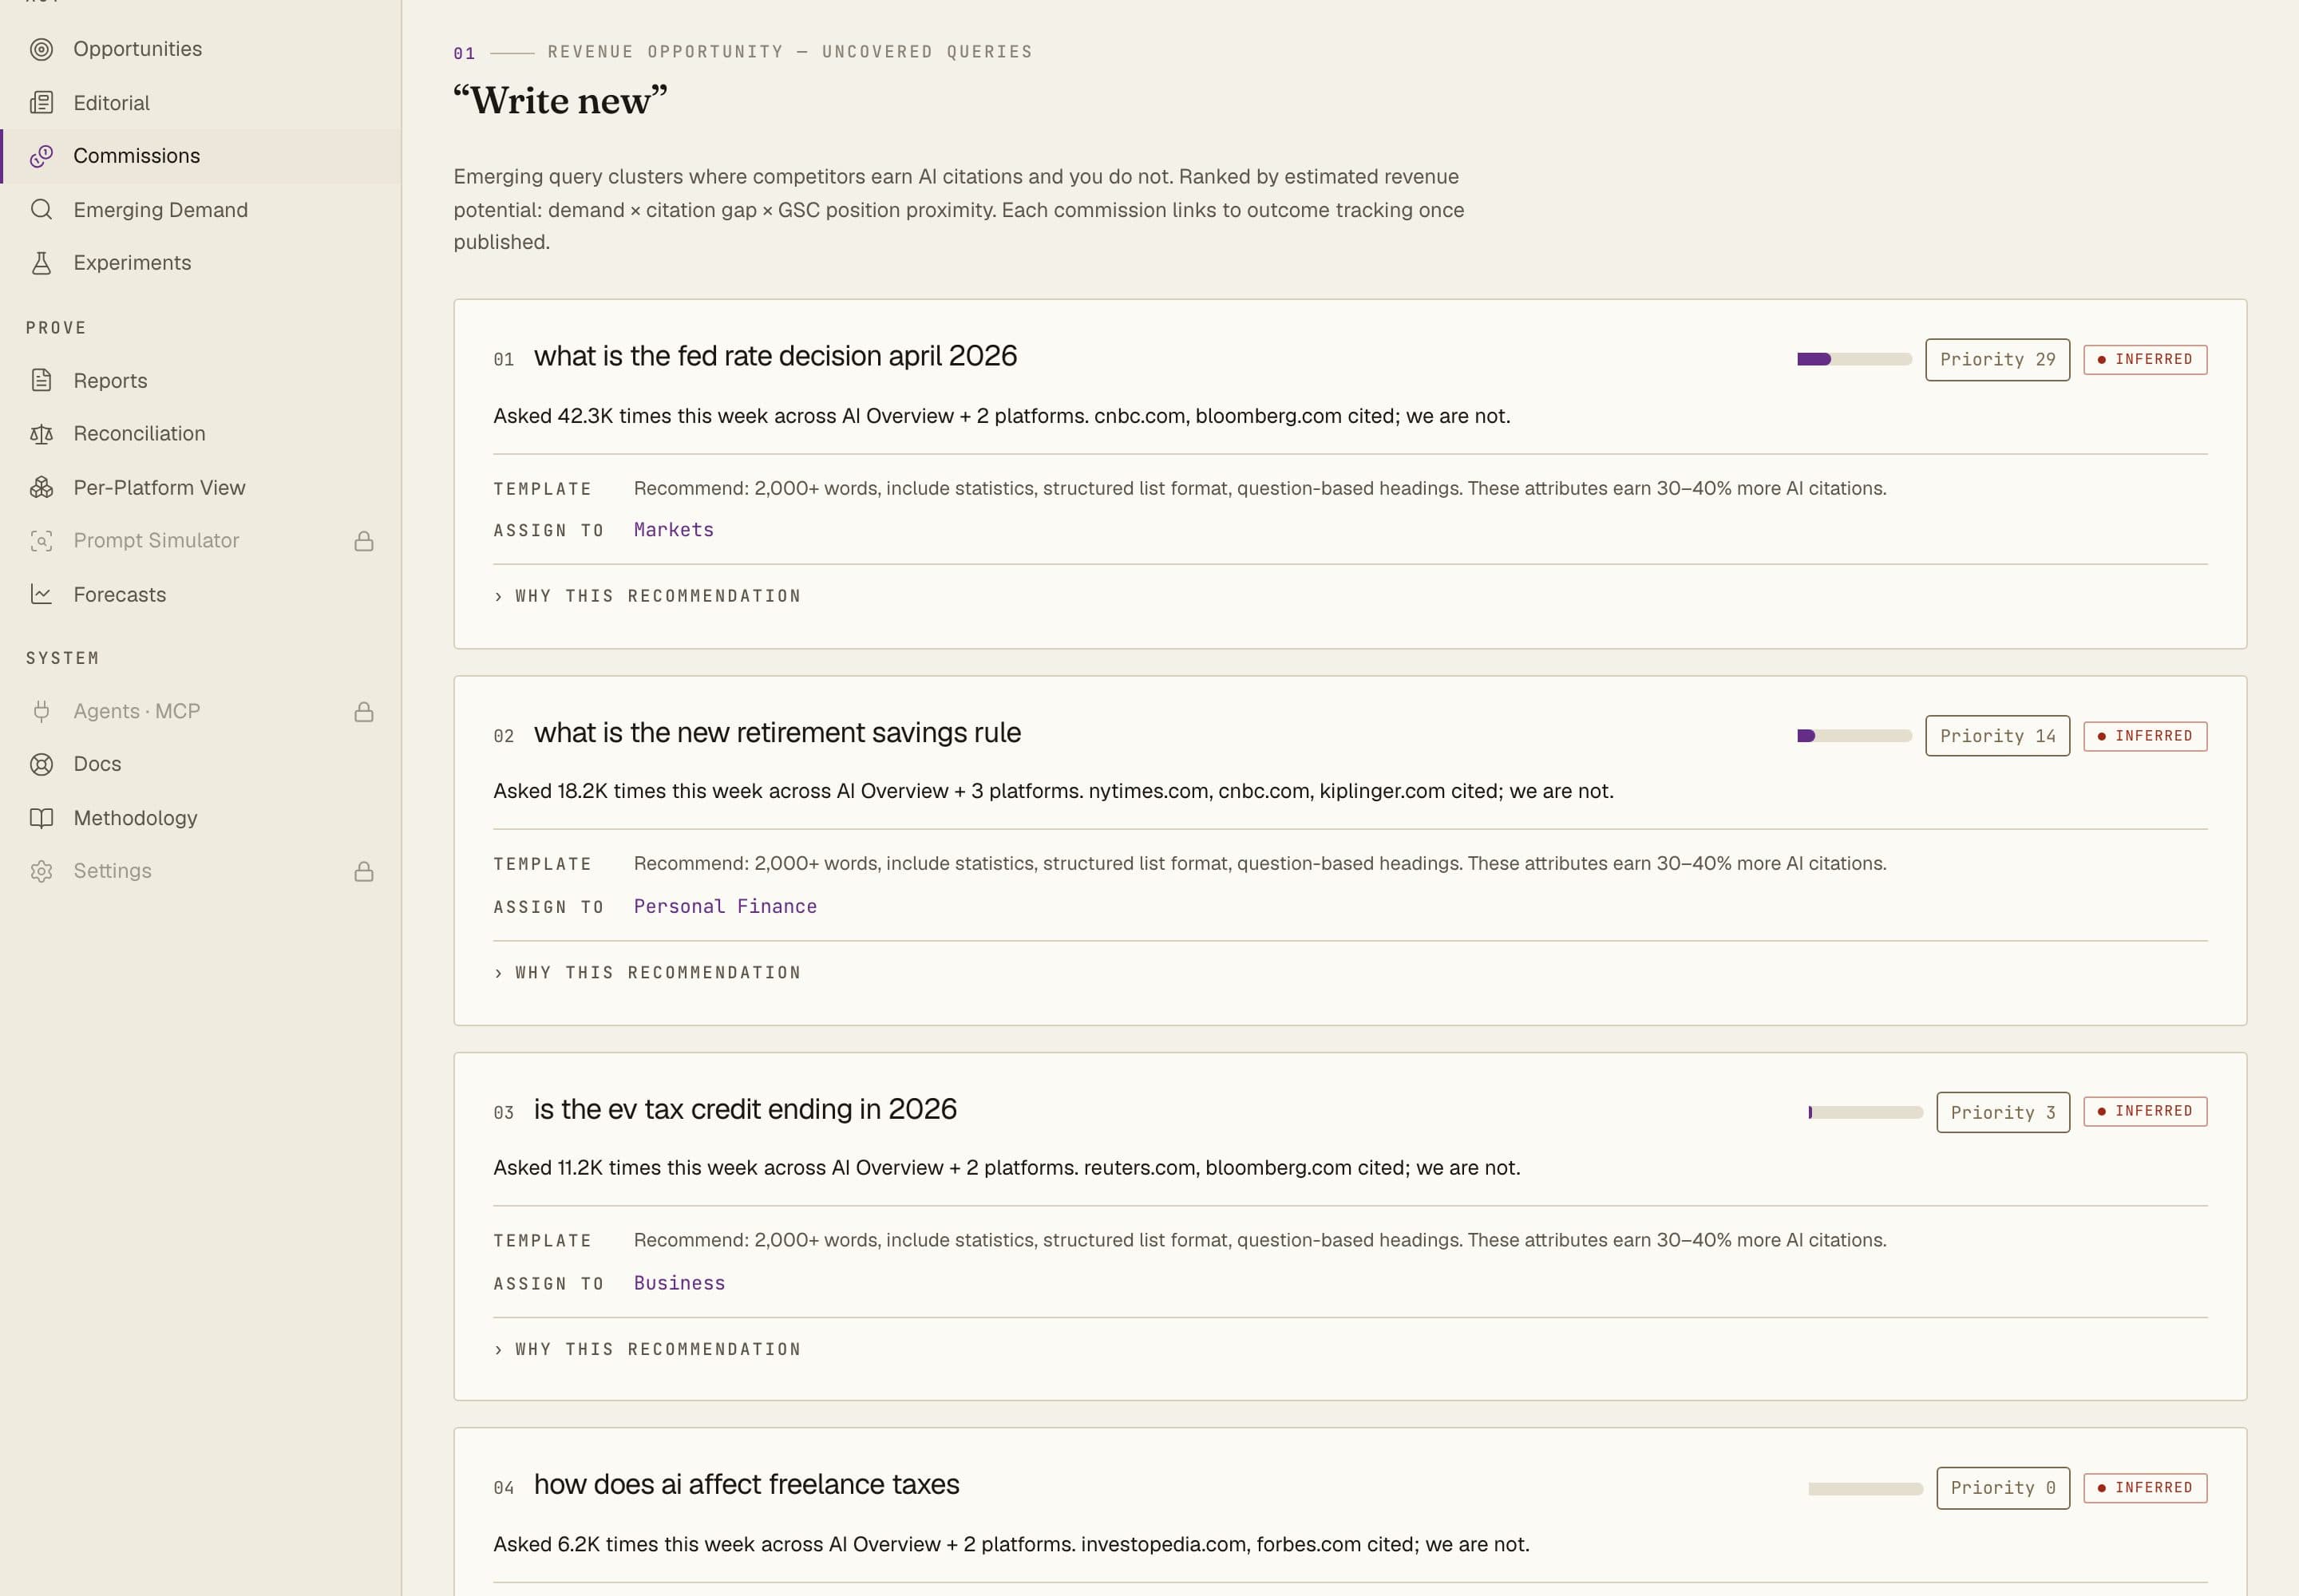
Task: Click the Priority 14 badge
Action: pos(1997,736)
